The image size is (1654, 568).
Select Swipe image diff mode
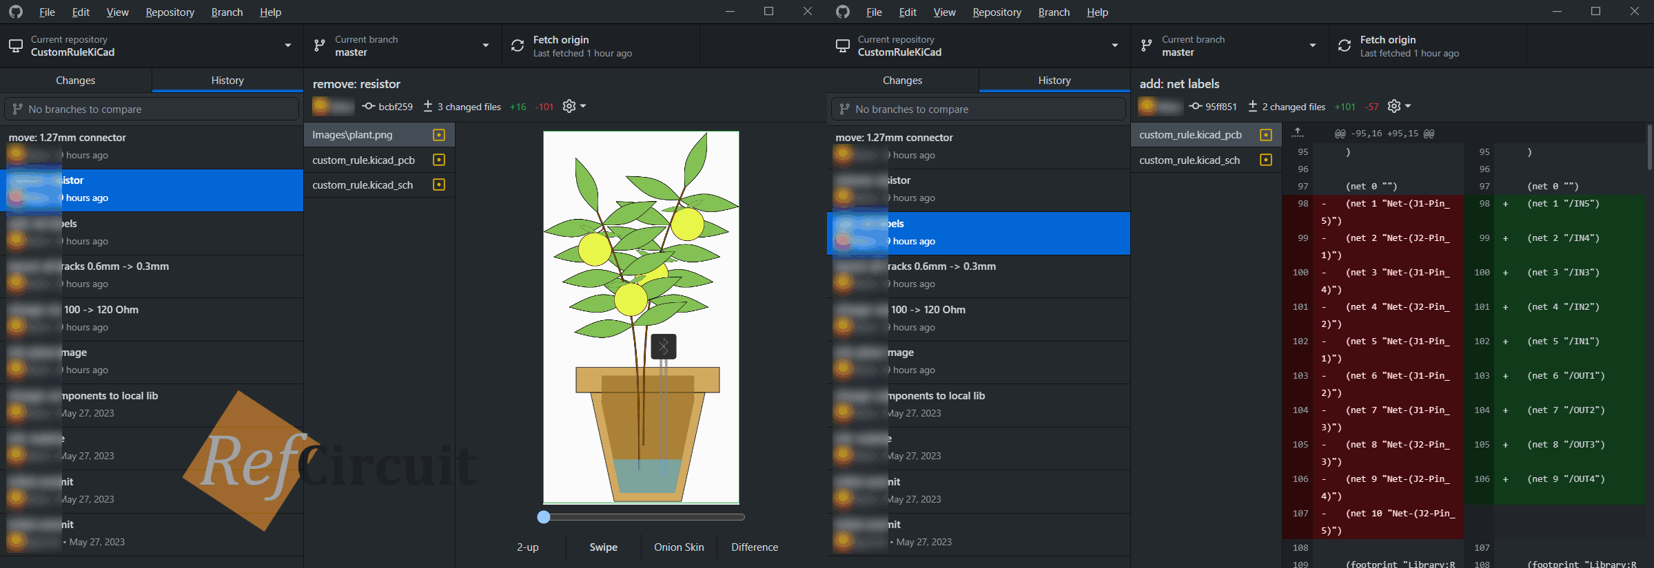point(603,547)
